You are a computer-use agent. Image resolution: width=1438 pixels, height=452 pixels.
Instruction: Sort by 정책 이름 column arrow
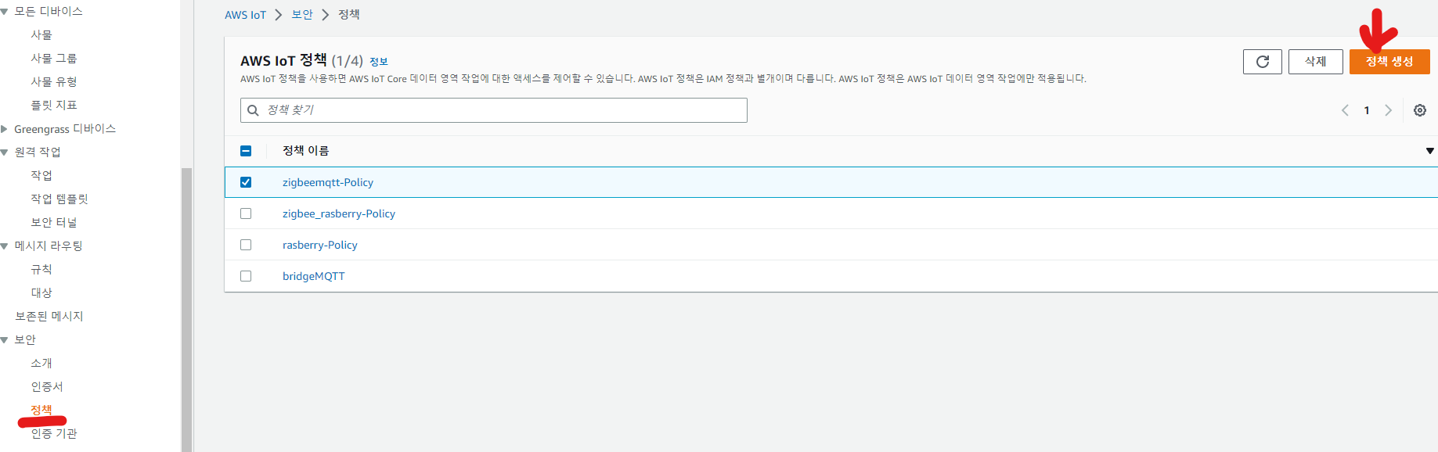(x=1429, y=151)
